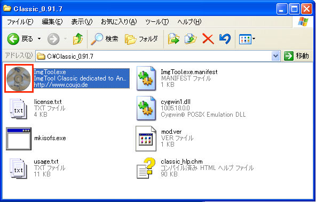Maximize the Classic_0.91.7 window
The width and height of the screenshot is (316, 202).
294,9
